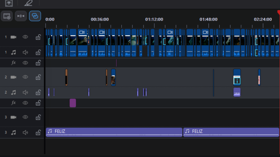The image size is (280, 157).
Task: Click the fit timeline to window icon
Action: tap(21, 16)
